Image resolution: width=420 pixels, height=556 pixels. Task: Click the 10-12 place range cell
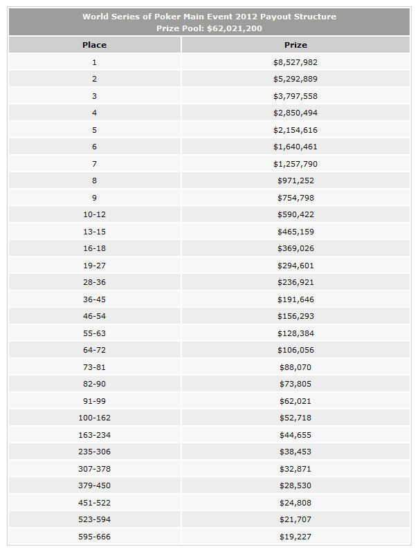click(x=95, y=214)
